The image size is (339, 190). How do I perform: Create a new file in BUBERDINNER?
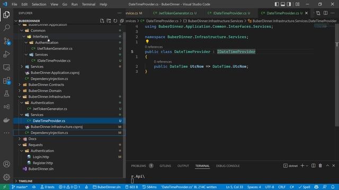tap(102, 21)
